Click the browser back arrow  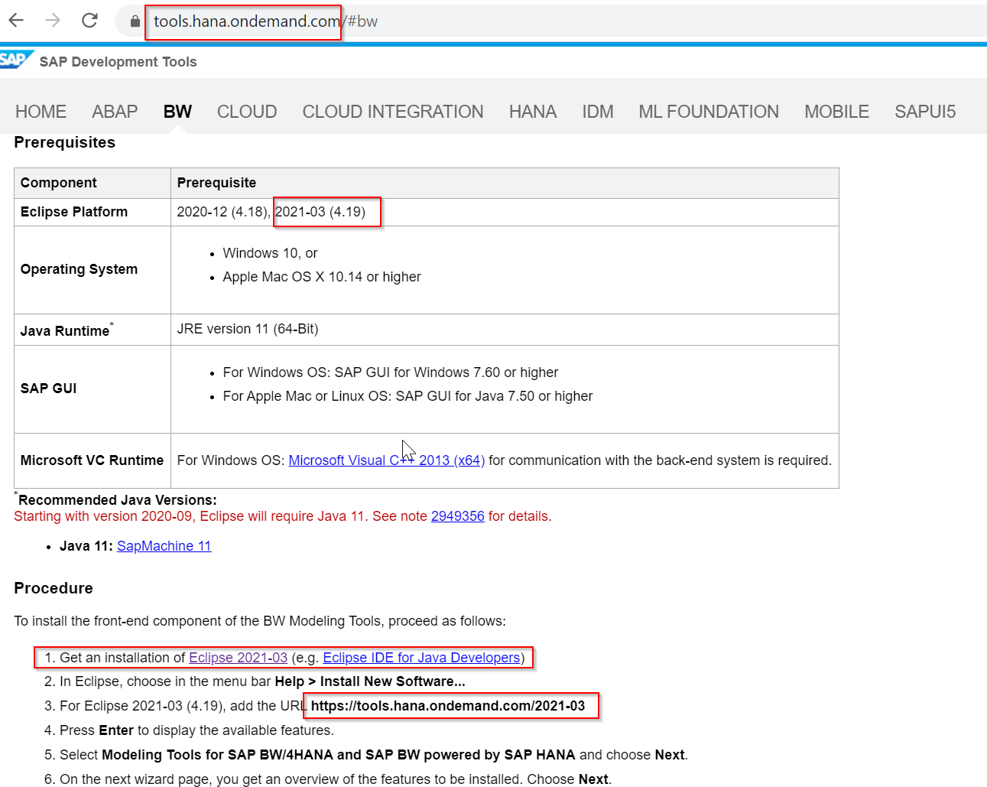click(x=15, y=21)
